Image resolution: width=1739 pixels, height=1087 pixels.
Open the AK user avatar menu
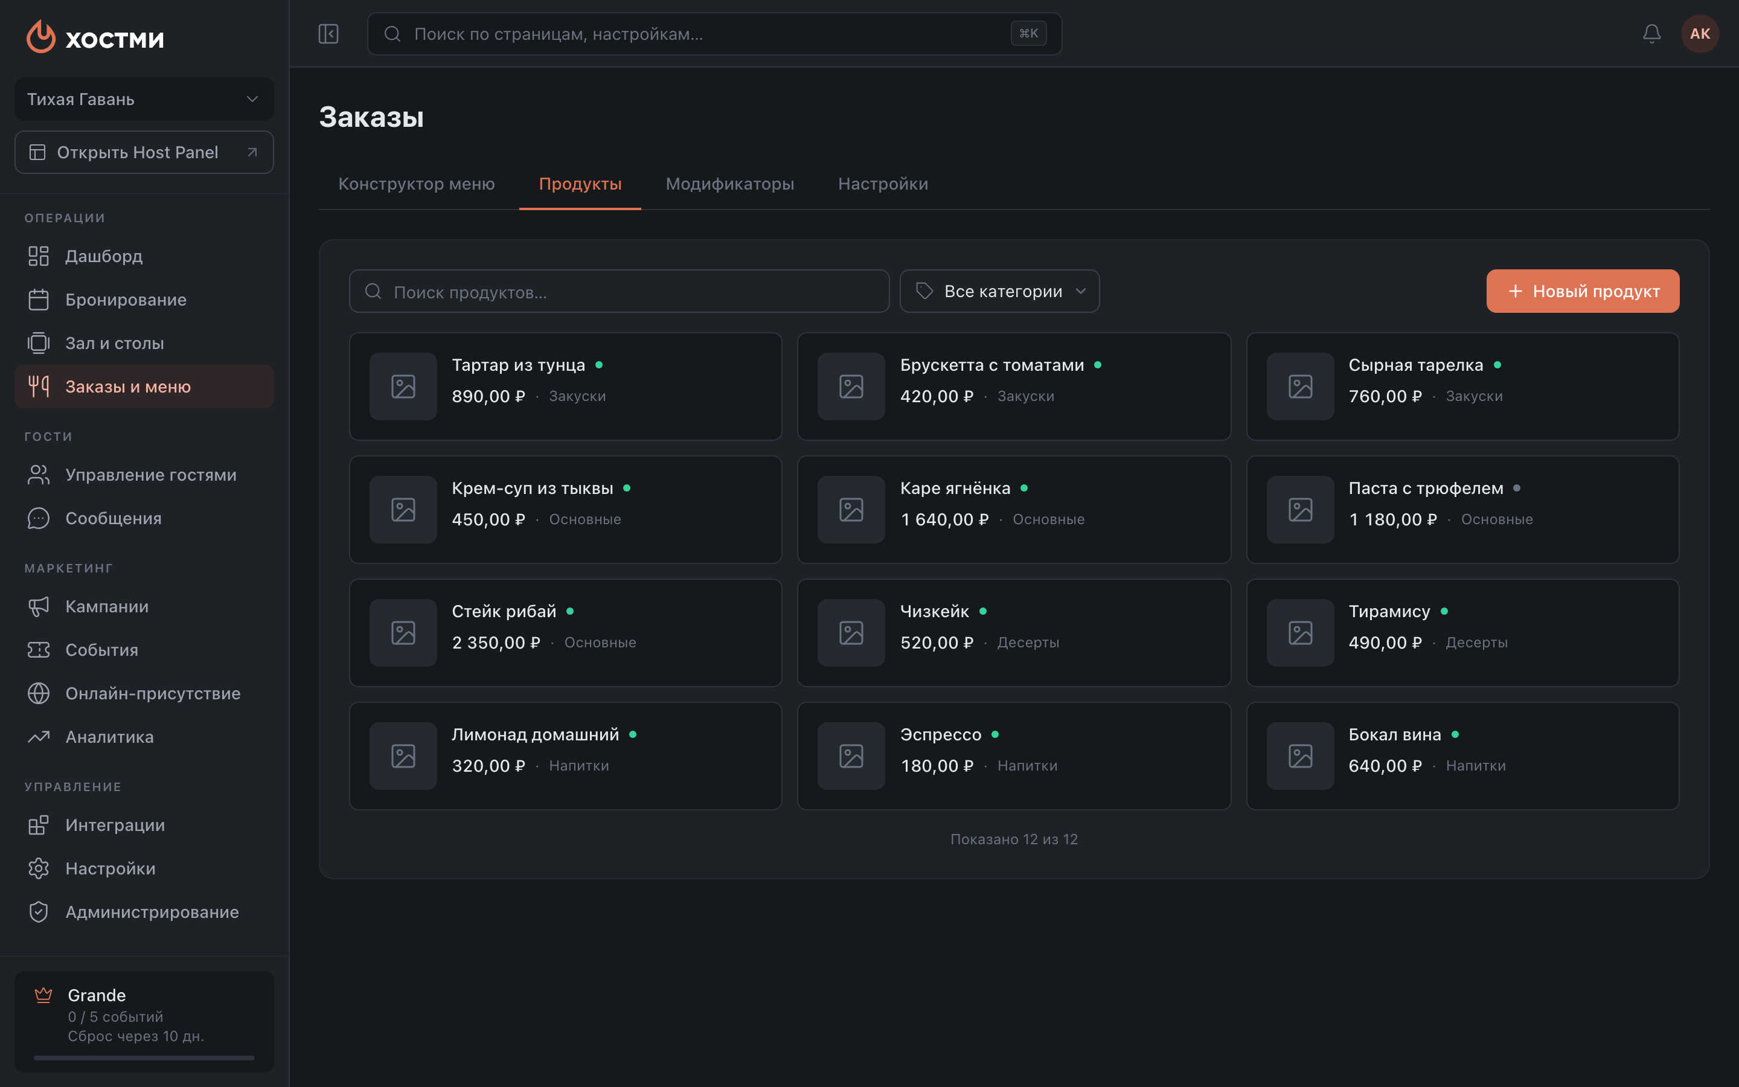pyautogui.click(x=1700, y=34)
